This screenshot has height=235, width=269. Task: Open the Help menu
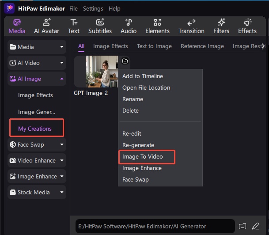tap(114, 8)
